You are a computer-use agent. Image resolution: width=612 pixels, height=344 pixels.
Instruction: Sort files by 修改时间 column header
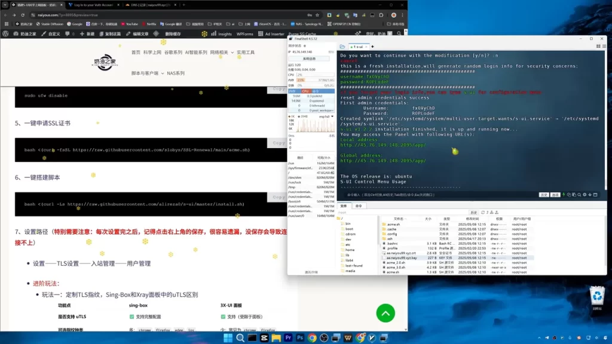472,219
